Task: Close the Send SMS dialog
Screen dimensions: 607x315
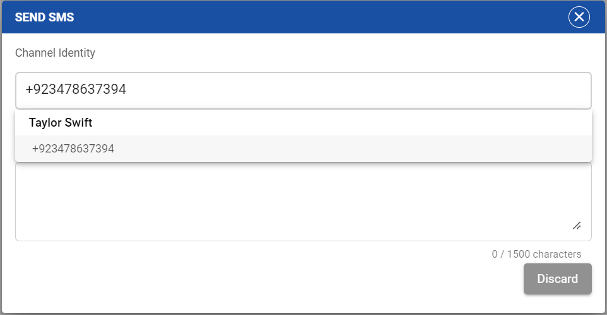Action: (579, 17)
